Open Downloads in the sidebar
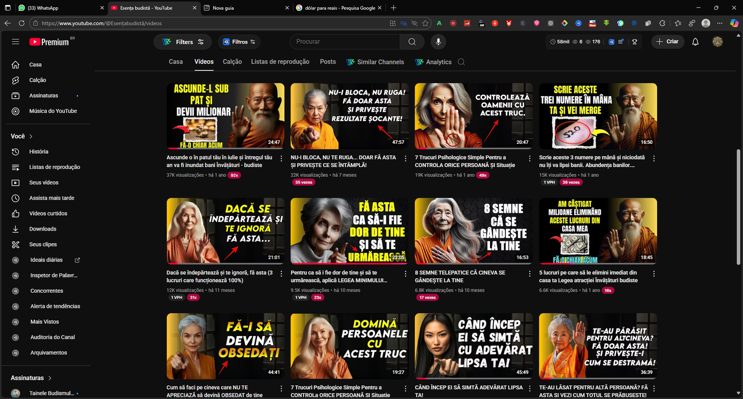 (43, 229)
